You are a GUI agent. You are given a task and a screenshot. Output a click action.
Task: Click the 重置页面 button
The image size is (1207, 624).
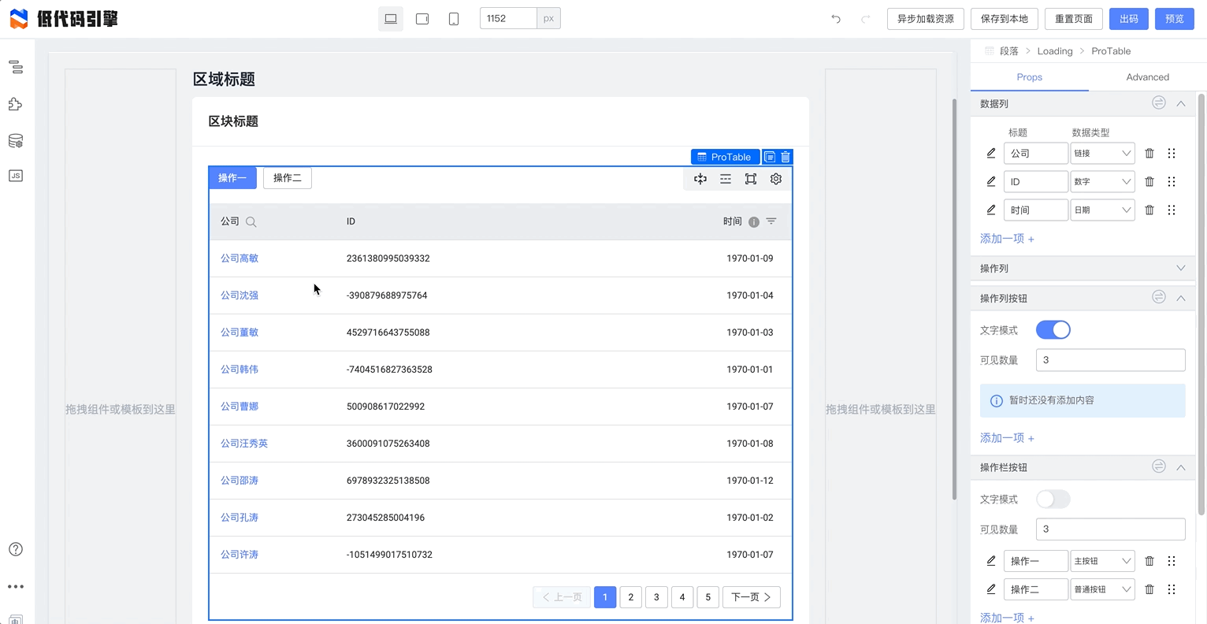[x=1074, y=19]
